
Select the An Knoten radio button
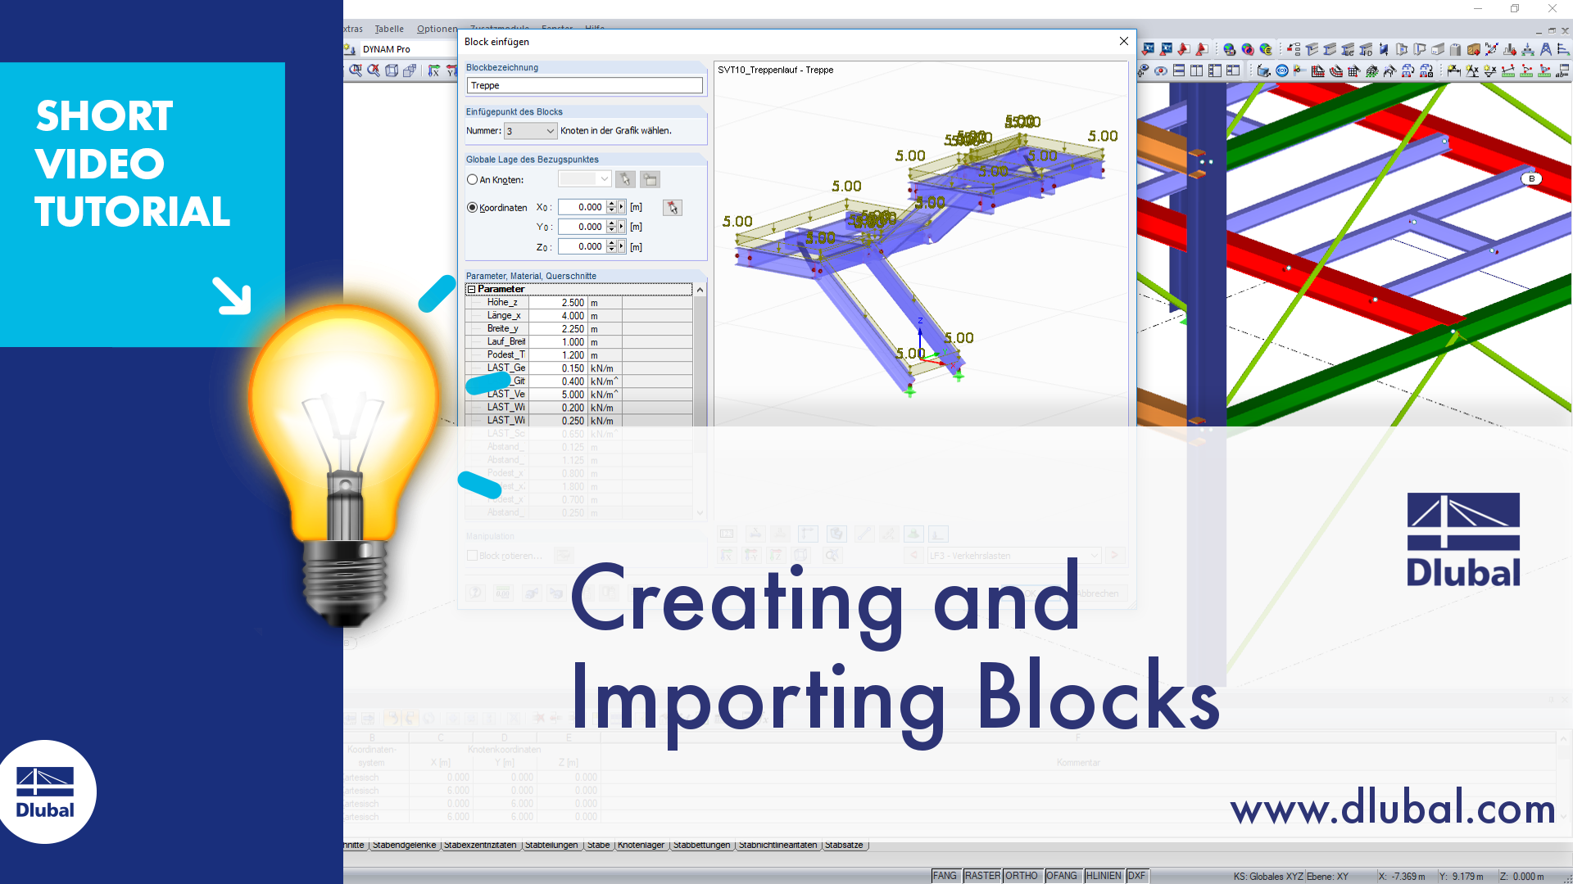[x=472, y=179]
